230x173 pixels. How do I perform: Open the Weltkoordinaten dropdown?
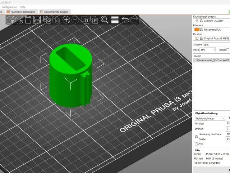[210, 119]
